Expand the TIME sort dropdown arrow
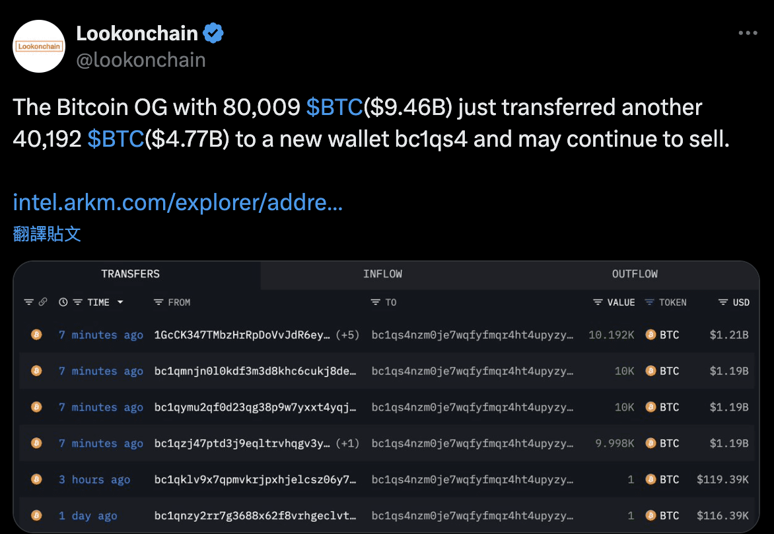The height and width of the screenshot is (534, 774). (x=120, y=302)
